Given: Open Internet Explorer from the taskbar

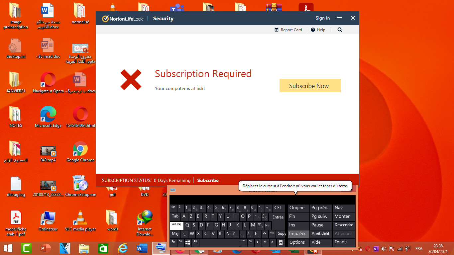Looking at the screenshot, I should (123, 248).
